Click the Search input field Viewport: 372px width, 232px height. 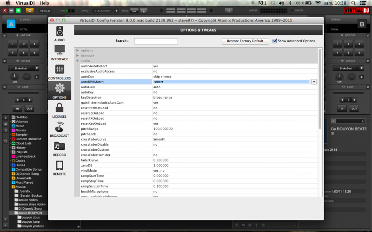point(156,41)
